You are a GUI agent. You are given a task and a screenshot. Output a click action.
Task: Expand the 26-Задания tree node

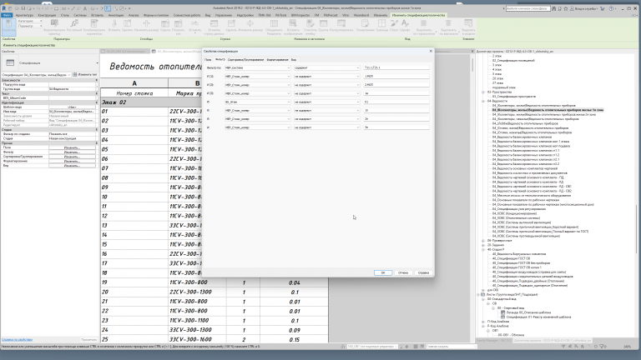tap(483, 245)
